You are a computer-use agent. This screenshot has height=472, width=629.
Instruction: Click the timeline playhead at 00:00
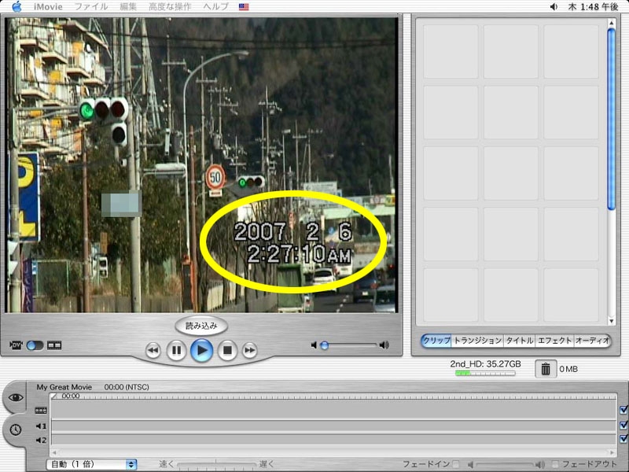(54, 396)
